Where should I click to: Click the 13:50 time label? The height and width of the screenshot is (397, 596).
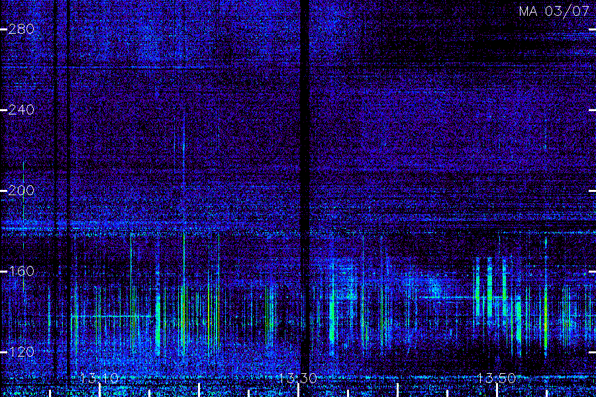(x=497, y=378)
